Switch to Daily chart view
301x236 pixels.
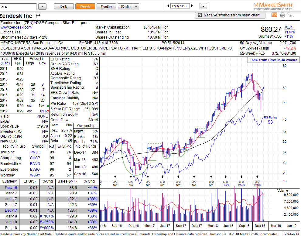(64, 6)
